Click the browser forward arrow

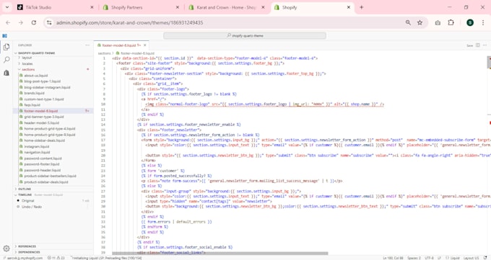tap(21, 22)
